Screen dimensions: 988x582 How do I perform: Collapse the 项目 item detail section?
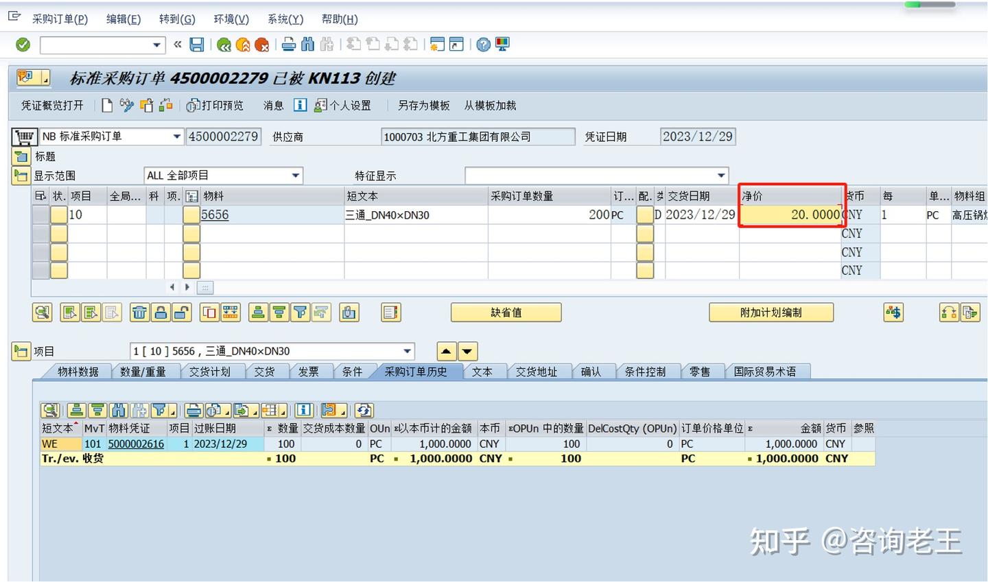click(x=21, y=351)
